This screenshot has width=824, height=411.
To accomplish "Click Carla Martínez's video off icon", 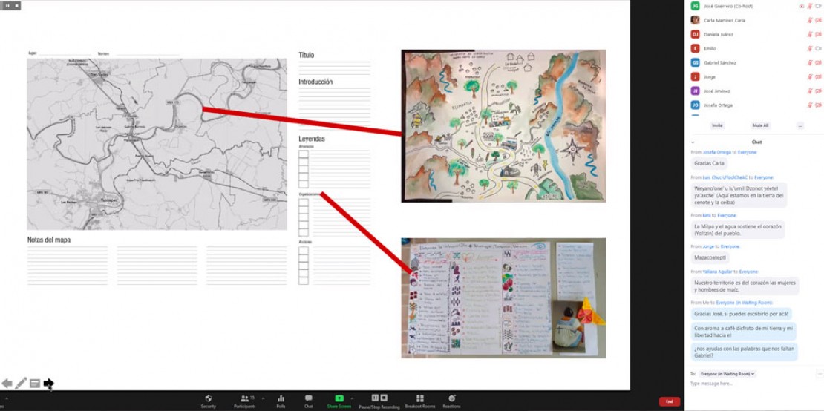I will pos(818,20).
